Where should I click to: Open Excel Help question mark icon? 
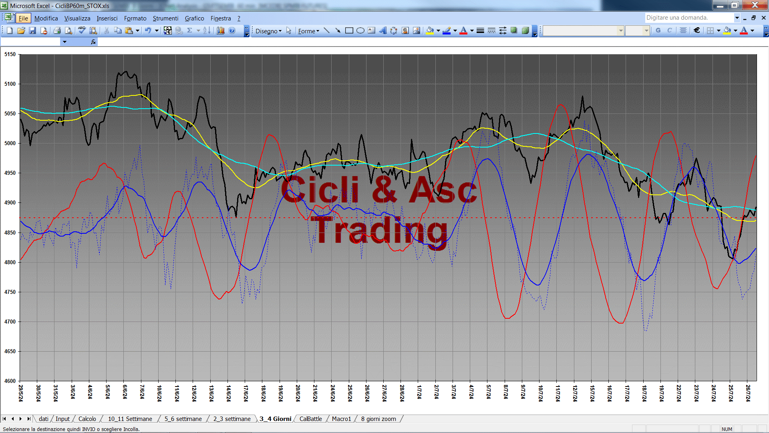[x=232, y=31]
